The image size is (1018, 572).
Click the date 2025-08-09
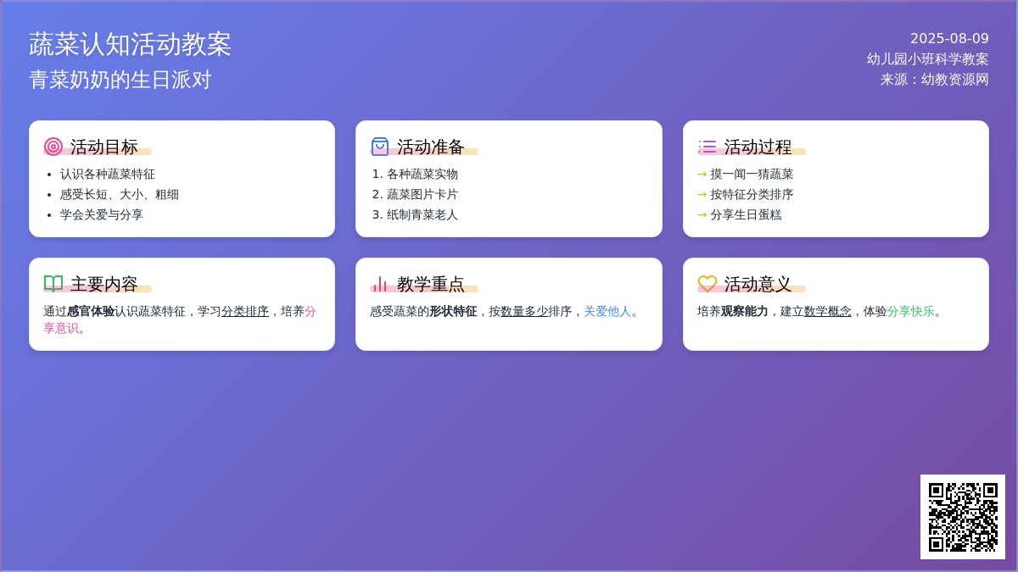click(x=949, y=38)
